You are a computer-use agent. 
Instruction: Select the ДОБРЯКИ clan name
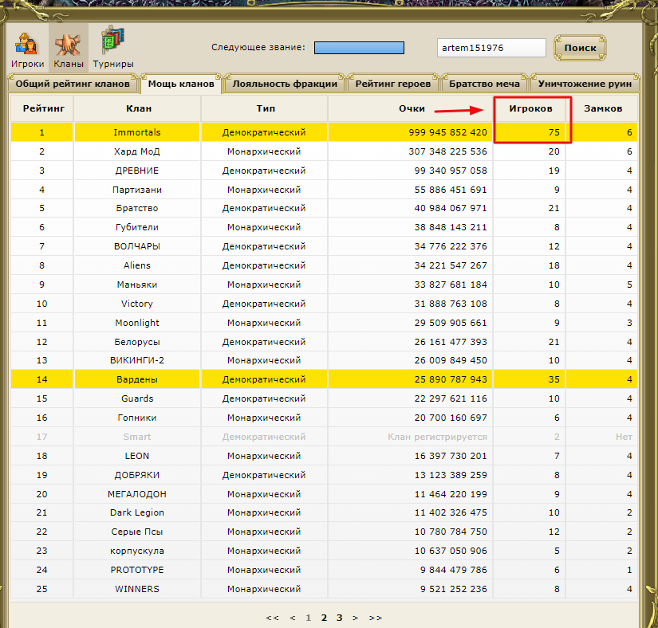coord(137,476)
